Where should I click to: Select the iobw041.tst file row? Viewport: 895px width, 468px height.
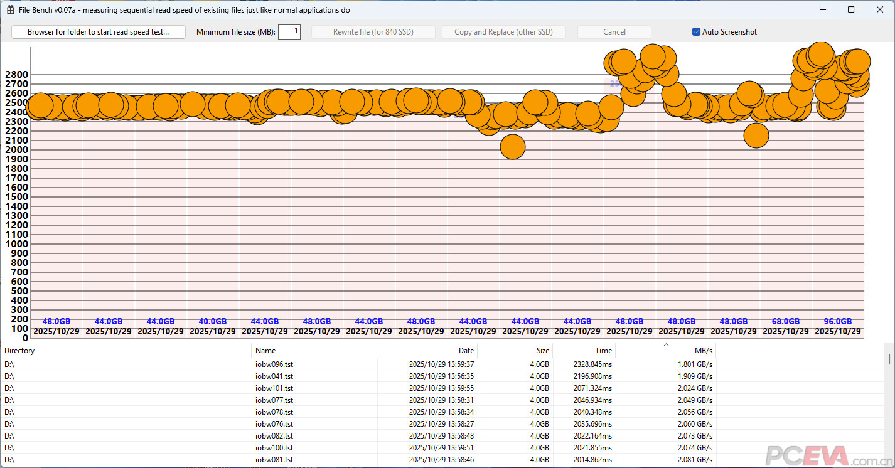pyautogui.click(x=274, y=376)
